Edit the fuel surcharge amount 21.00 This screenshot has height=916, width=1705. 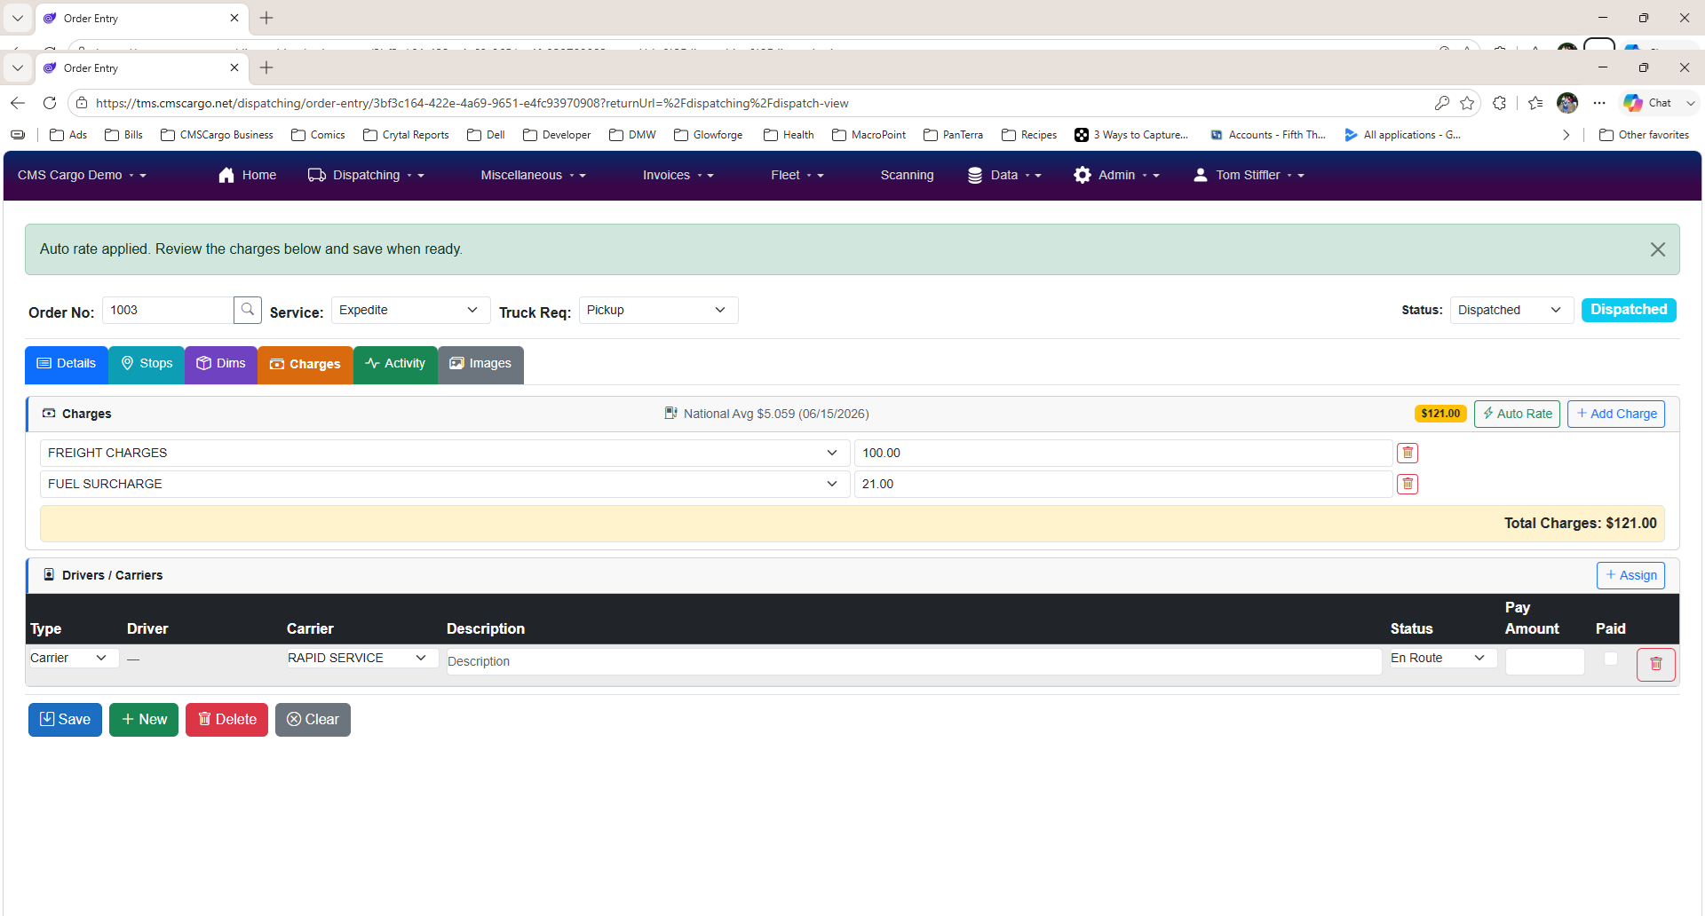(1123, 485)
